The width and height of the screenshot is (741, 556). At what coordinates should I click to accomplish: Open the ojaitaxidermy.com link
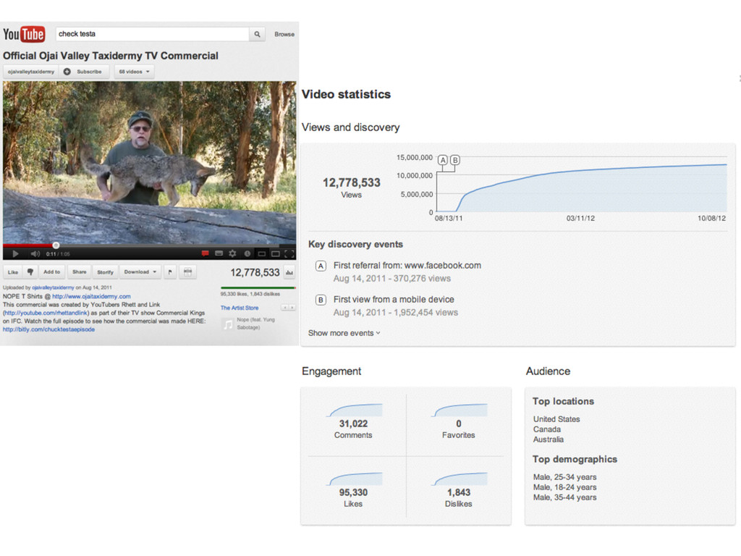[x=91, y=296]
